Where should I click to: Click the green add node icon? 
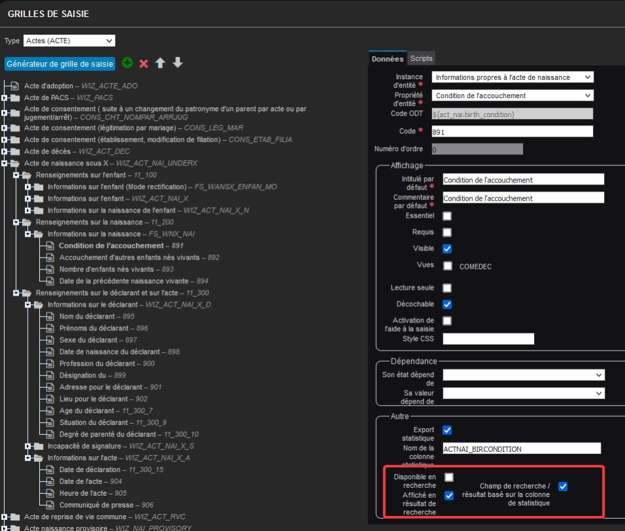pyautogui.click(x=127, y=63)
